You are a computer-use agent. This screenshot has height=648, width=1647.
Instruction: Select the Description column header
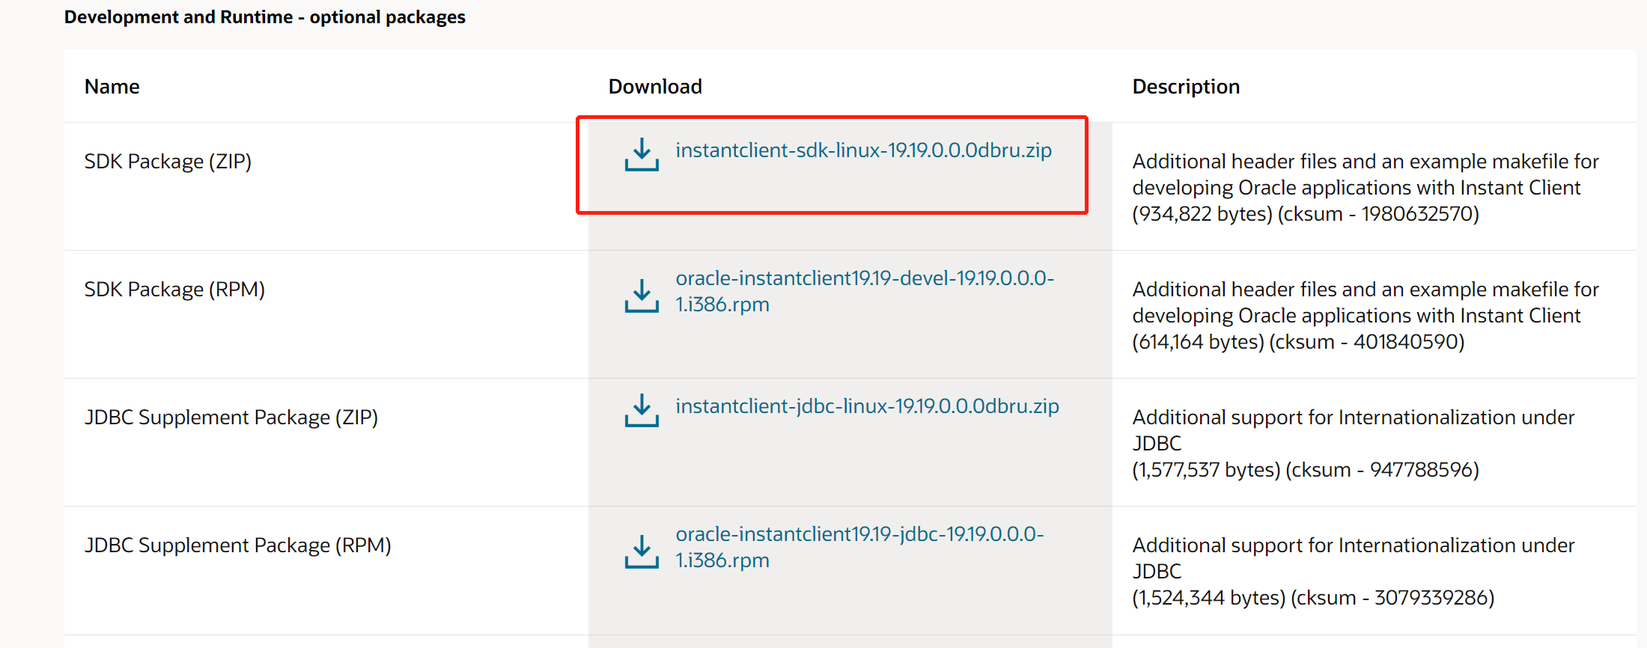(1186, 86)
